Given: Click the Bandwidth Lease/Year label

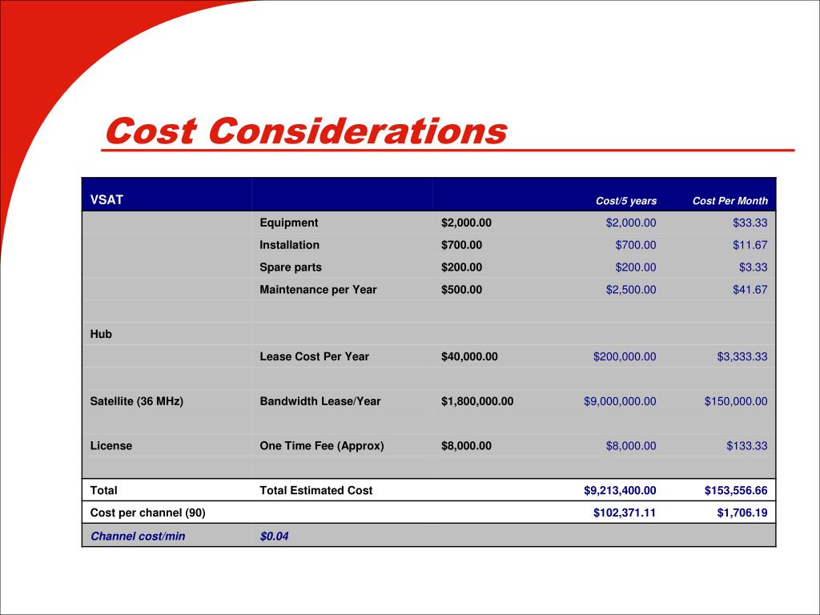Looking at the screenshot, I should click(320, 401).
